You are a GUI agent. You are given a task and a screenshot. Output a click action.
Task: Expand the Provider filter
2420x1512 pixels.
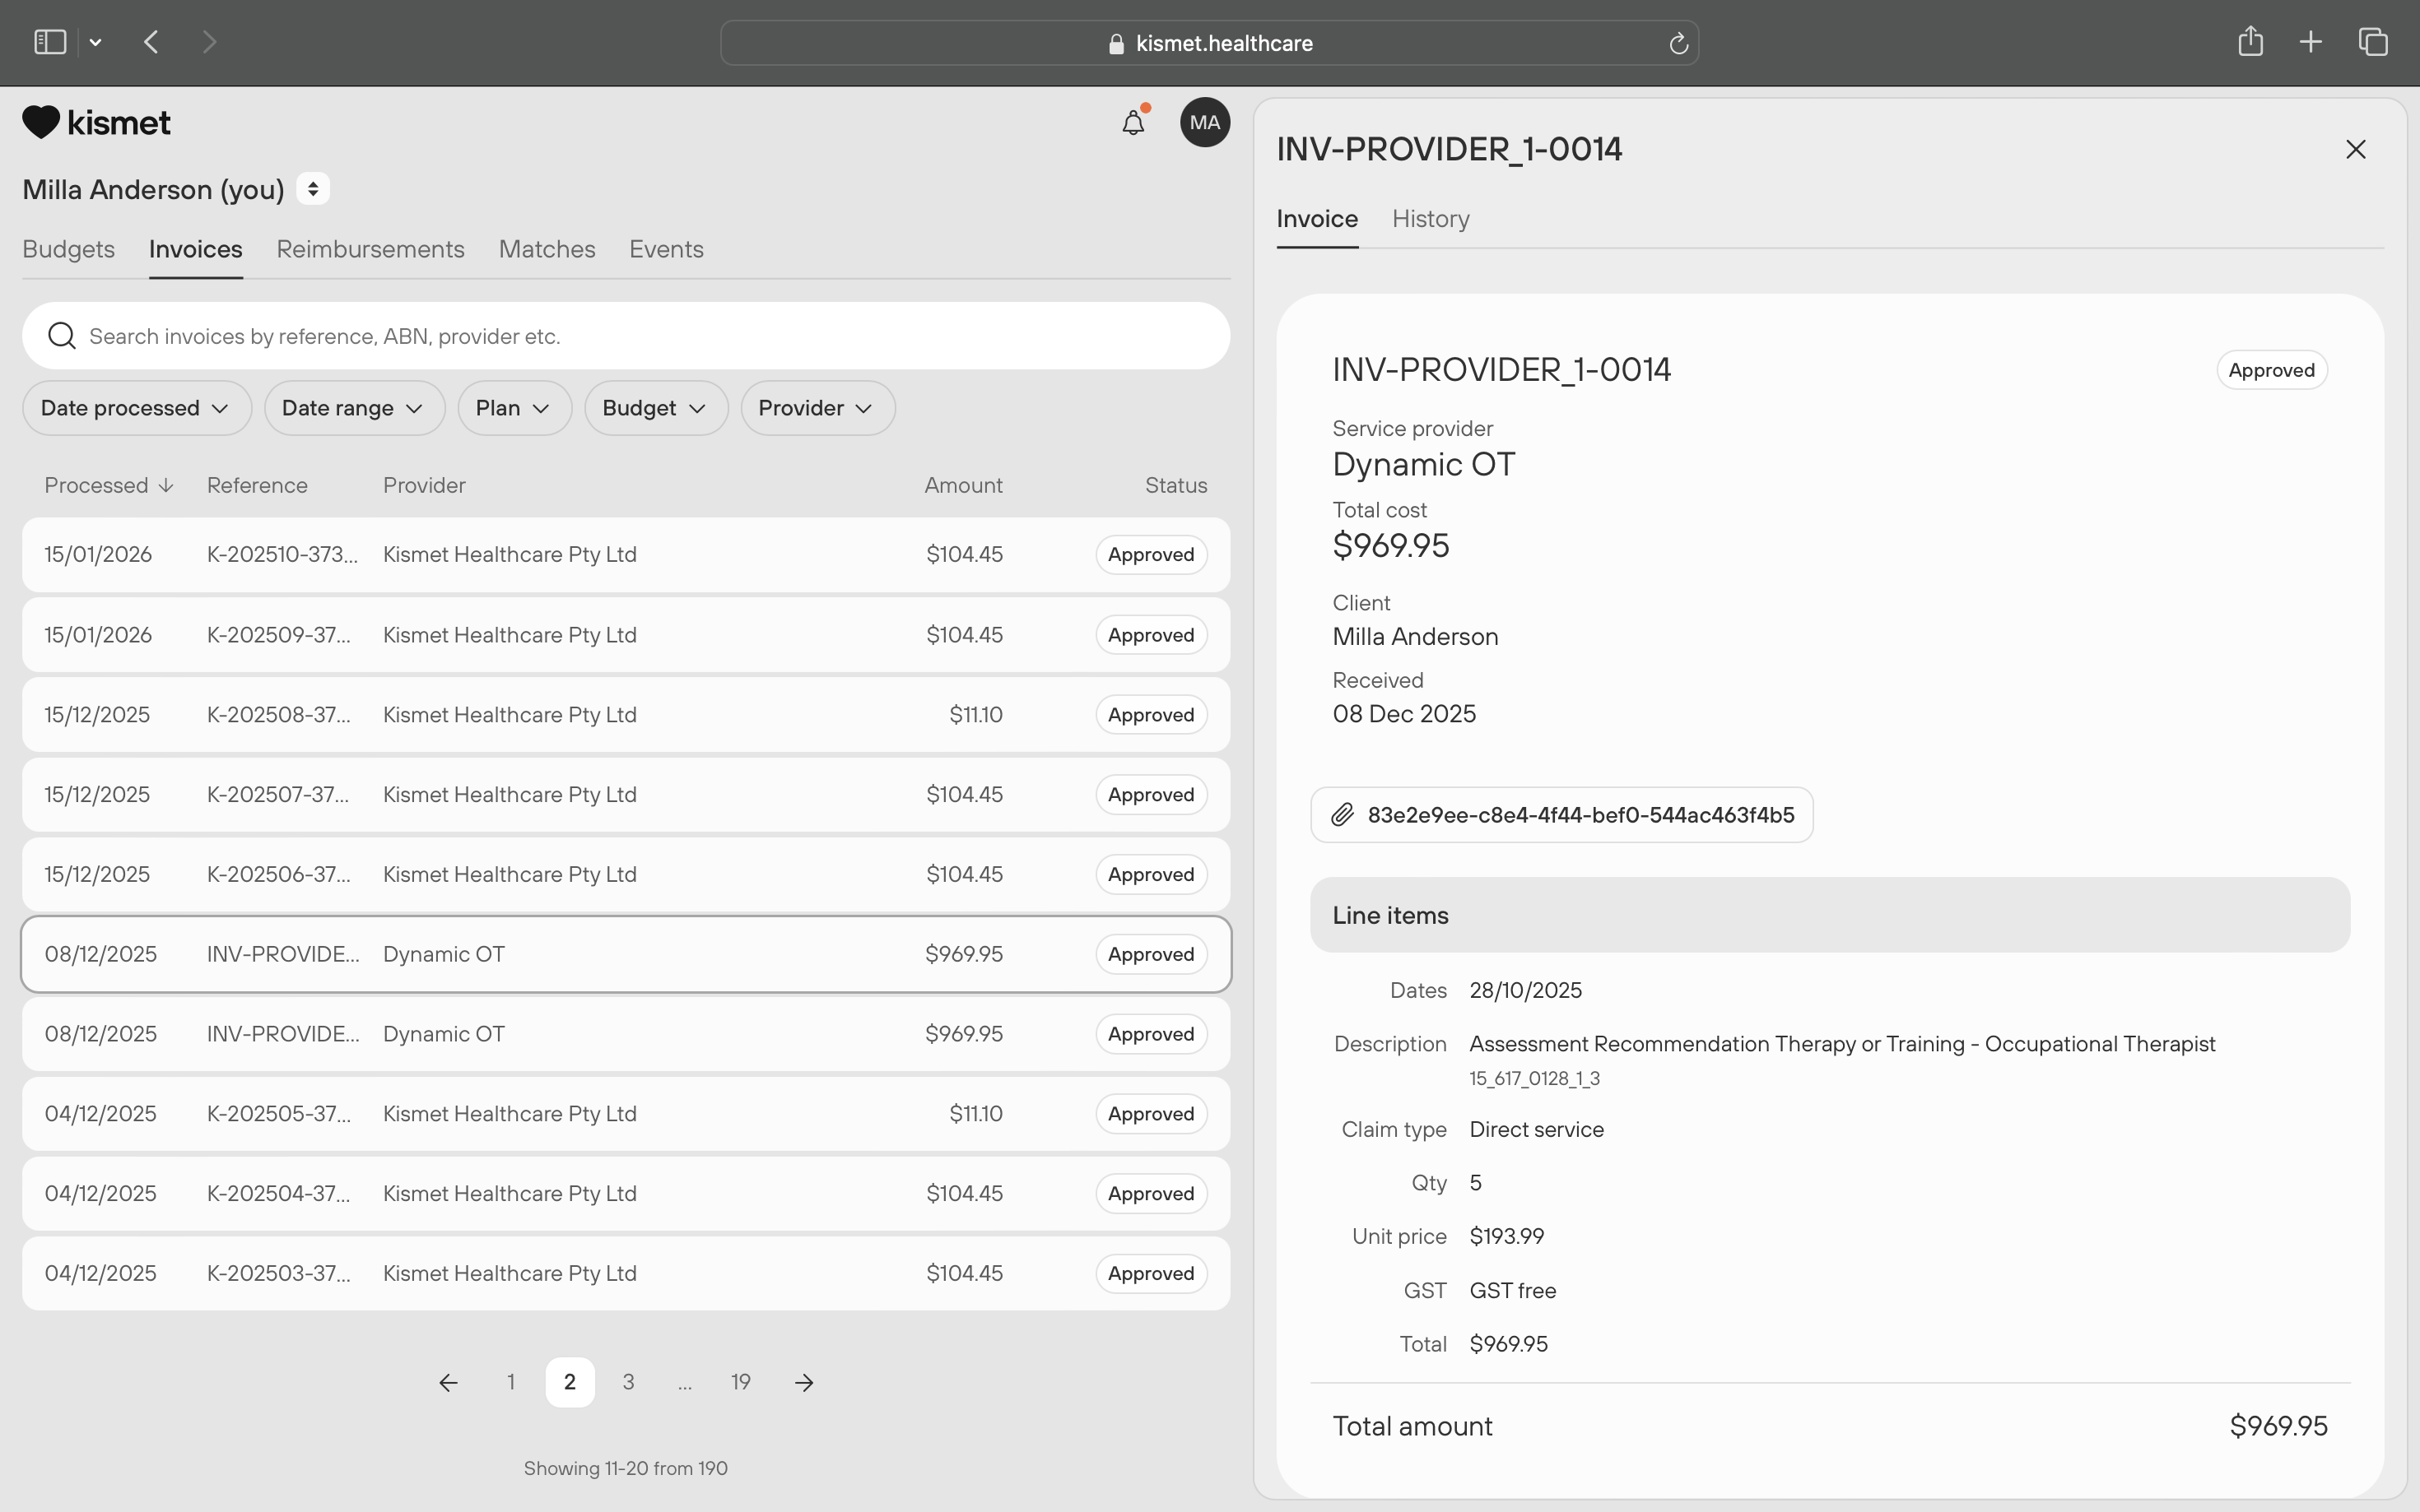817,408
